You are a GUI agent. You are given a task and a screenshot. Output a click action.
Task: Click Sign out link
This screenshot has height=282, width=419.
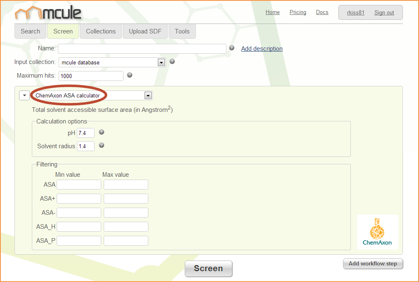coord(384,13)
